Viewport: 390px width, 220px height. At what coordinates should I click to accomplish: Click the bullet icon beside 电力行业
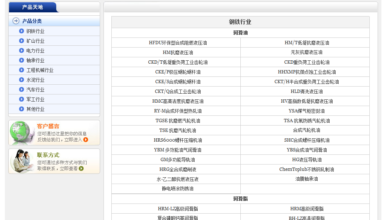point(21,51)
